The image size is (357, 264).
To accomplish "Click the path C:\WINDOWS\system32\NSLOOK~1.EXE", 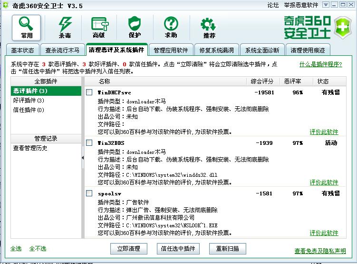I will coord(172,225).
